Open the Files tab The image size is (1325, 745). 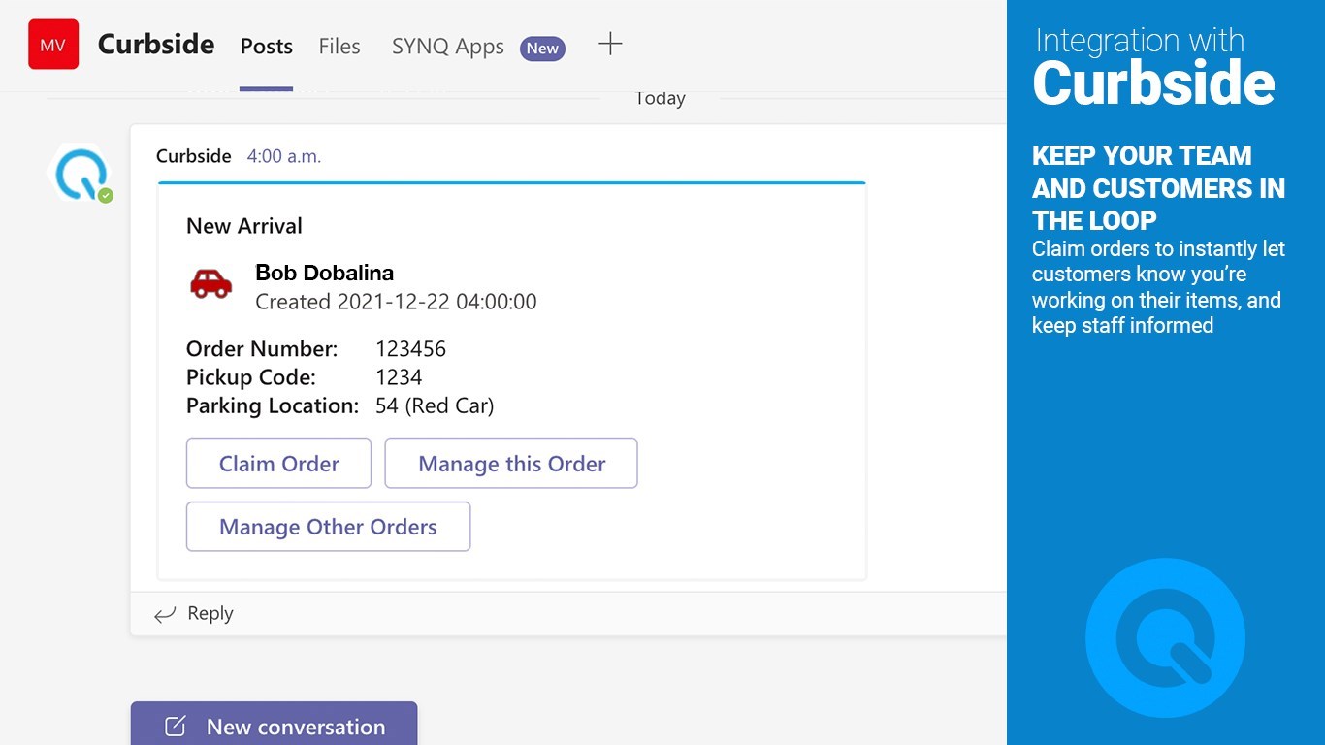click(339, 47)
